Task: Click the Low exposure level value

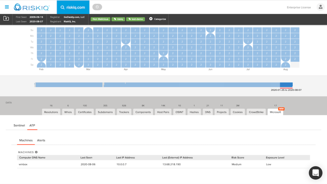Action: tap(269, 165)
